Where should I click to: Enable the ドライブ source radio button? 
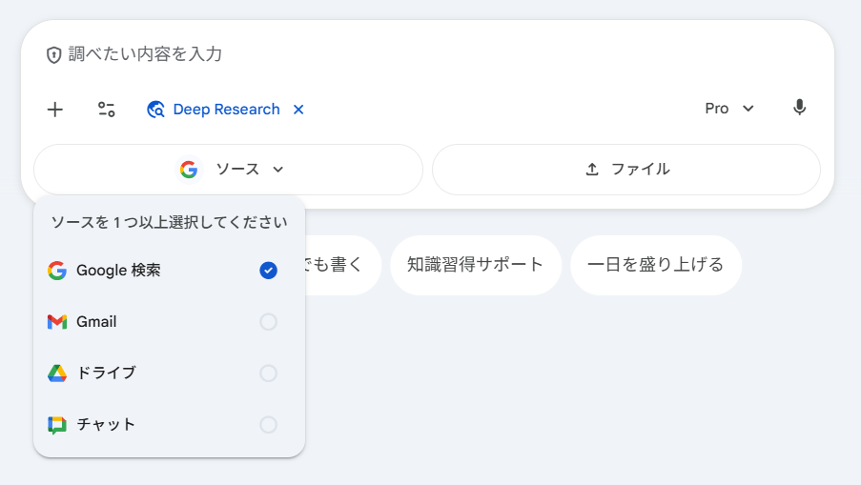(x=268, y=374)
